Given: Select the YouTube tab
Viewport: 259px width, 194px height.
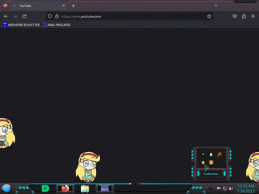Looking at the screenshot, I should (40, 6).
